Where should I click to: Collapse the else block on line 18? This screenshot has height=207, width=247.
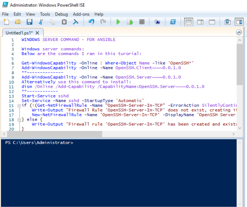pos(19,120)
